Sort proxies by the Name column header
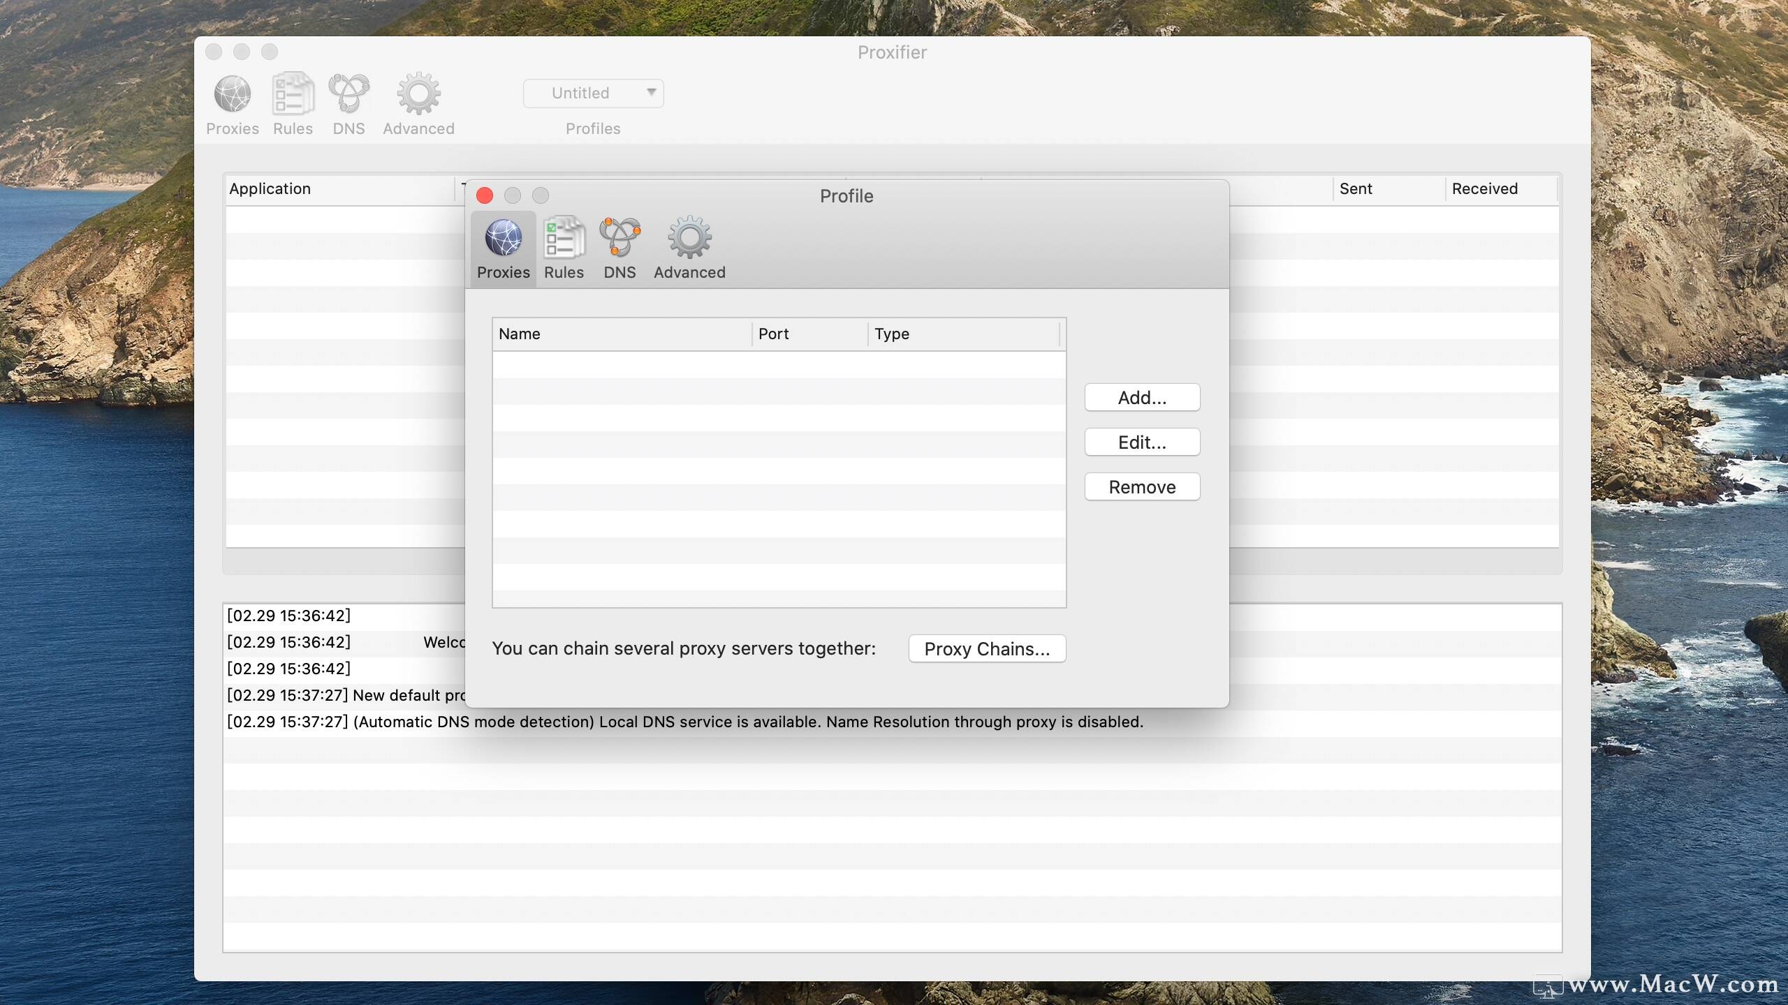Image resolution: width=1788 pixels, height=1005 pixels. pyautogui.click(x=622, y=334)
